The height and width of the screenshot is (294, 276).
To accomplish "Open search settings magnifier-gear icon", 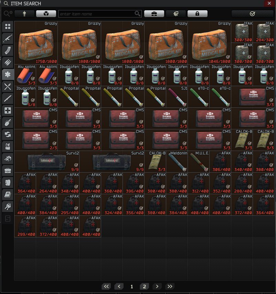I will [8, 14].
